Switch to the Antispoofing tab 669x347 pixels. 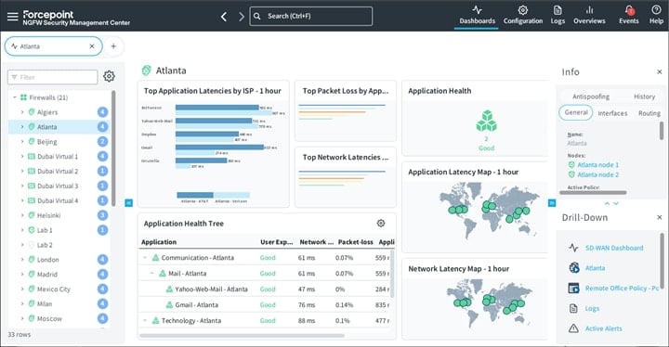[x=591, y=96]
